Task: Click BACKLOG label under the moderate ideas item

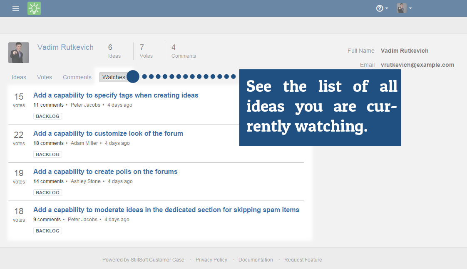Action: (47, 231)
